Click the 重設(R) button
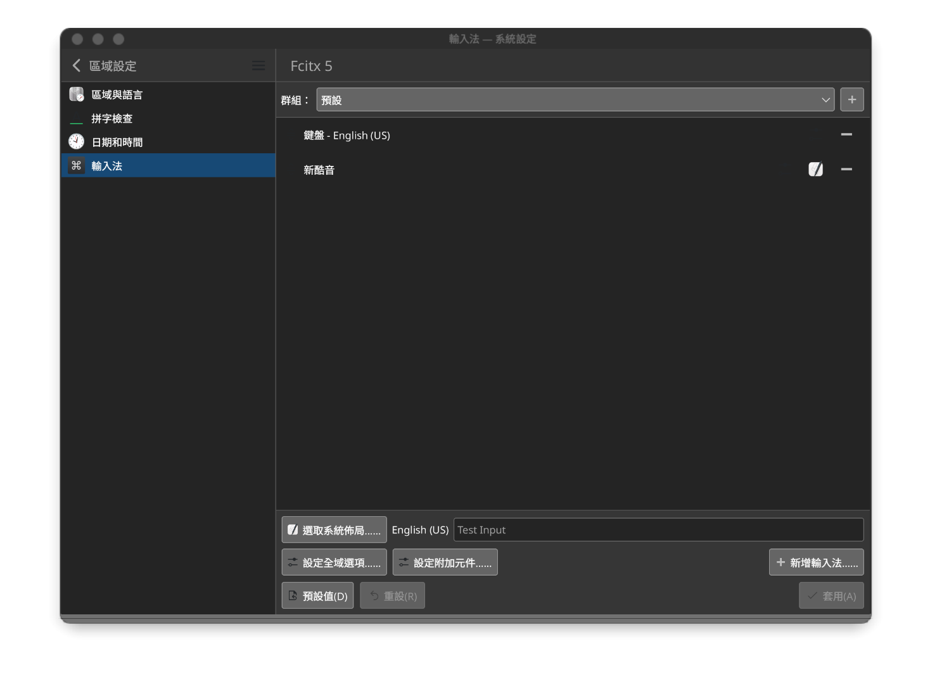Viewport: 930px width, 691px height. (x=393, y=595)
